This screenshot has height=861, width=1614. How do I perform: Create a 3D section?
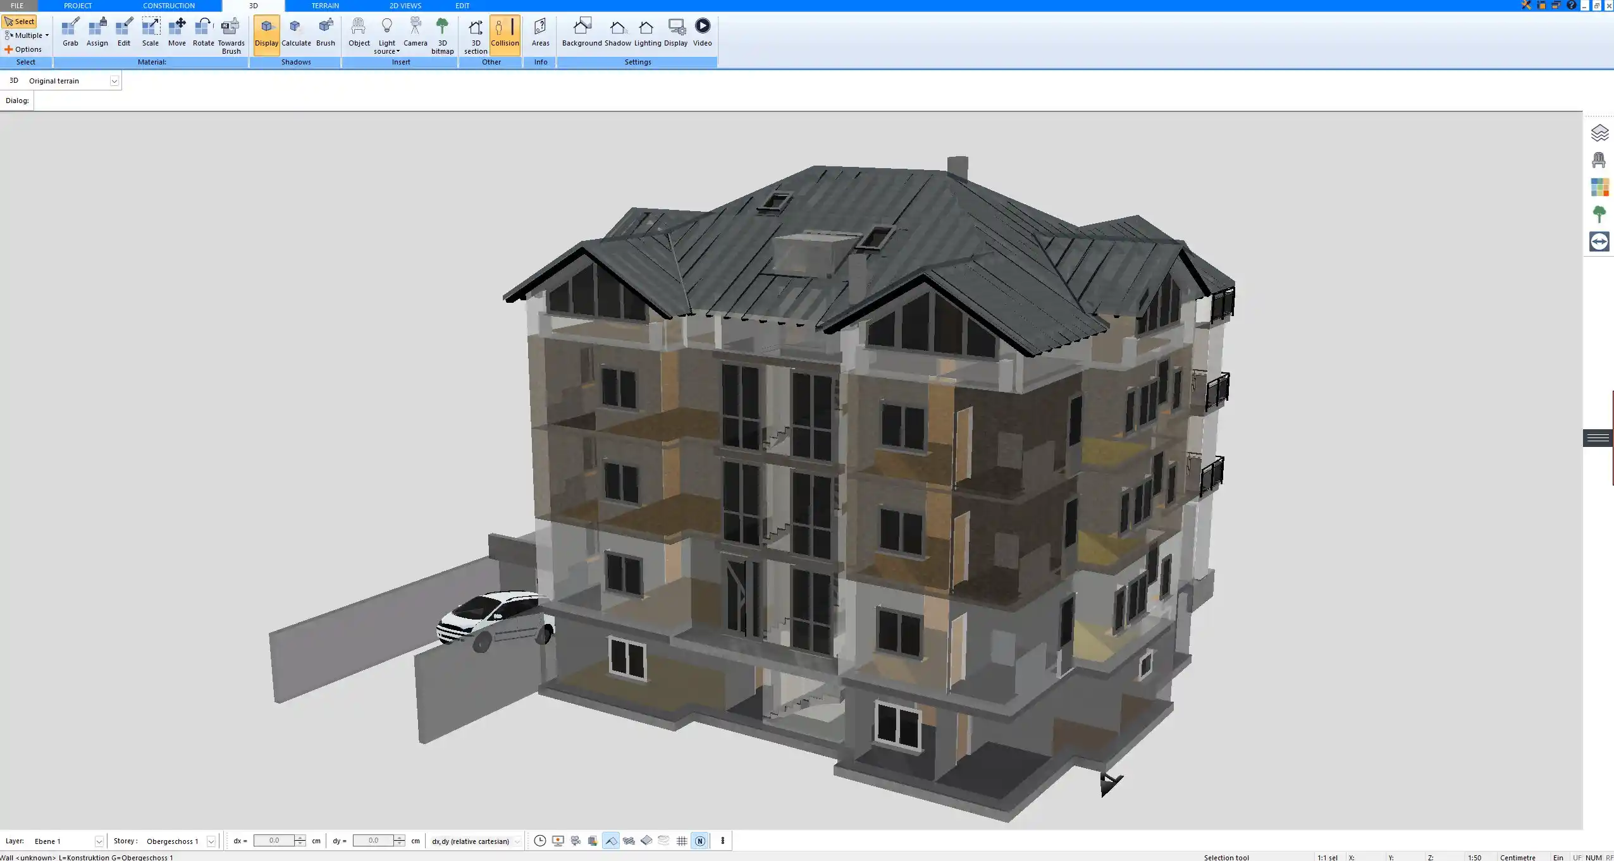[x=474, y=32]
